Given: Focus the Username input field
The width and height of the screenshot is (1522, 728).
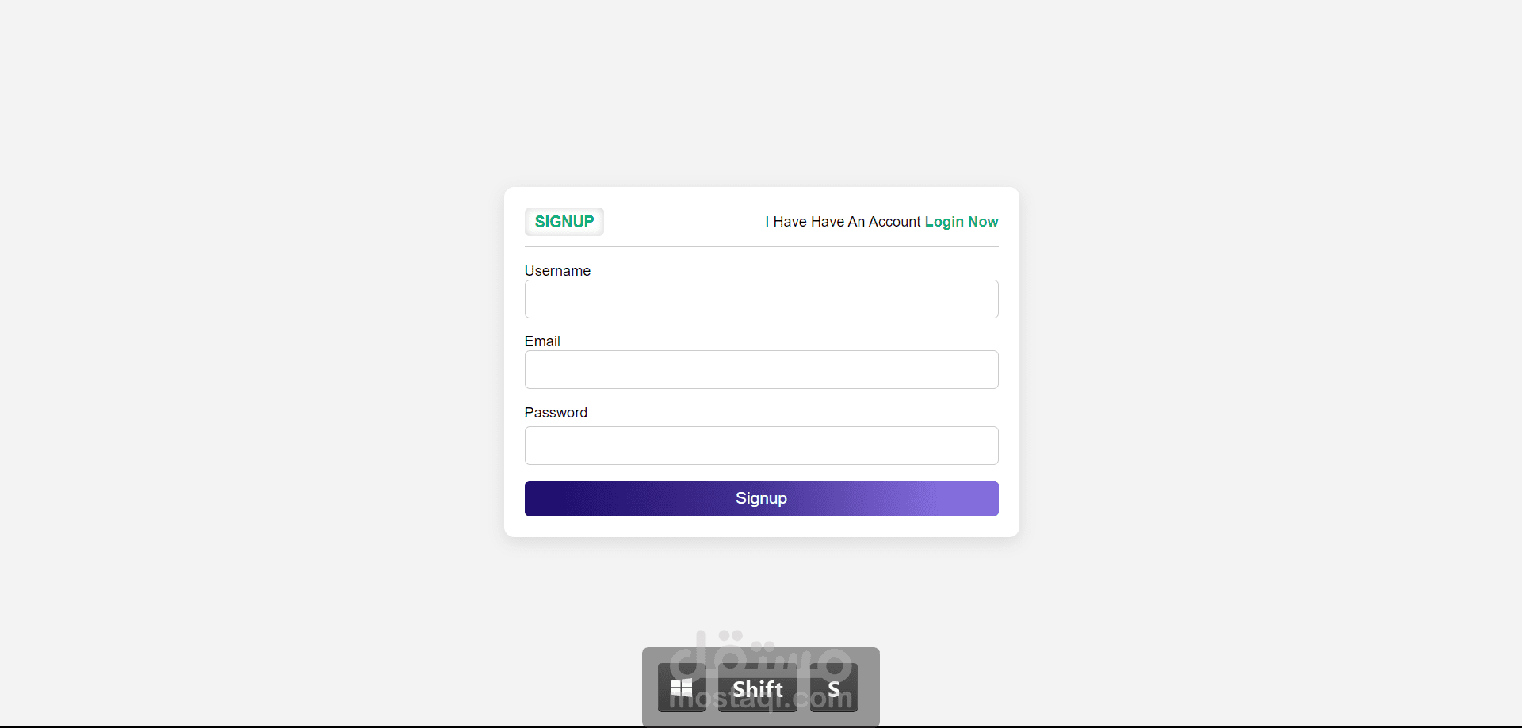Looking at the screenshot, I should point(761,299).
